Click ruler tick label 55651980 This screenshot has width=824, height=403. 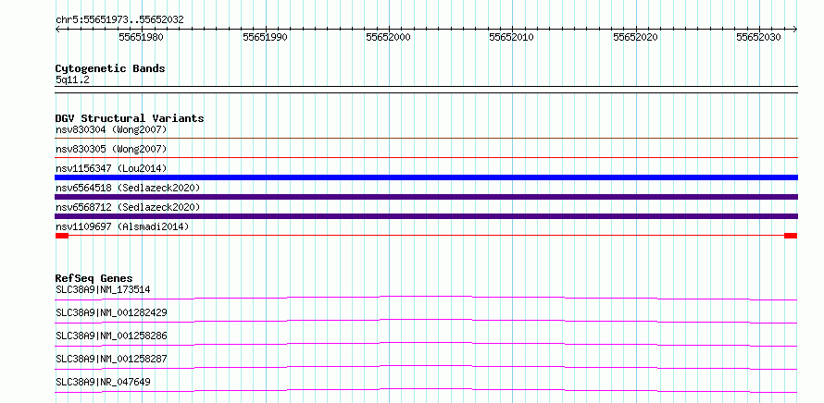click(x=141, y=37)
